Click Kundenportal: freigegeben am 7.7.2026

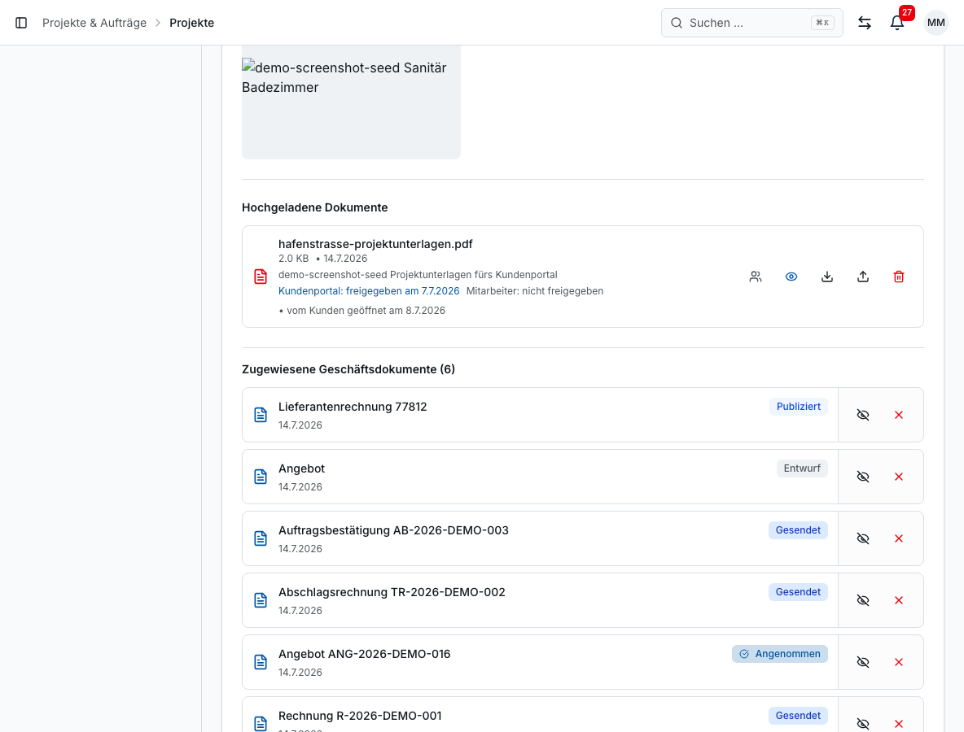(369, 291)
